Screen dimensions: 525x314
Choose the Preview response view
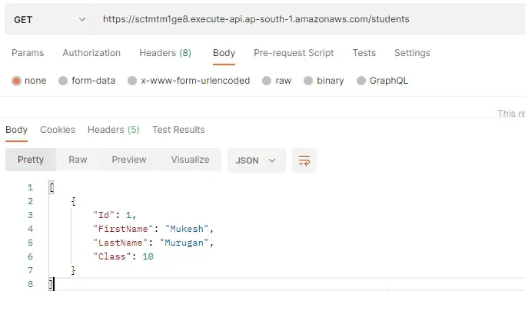pyautogui.click(x=129, y=160)
